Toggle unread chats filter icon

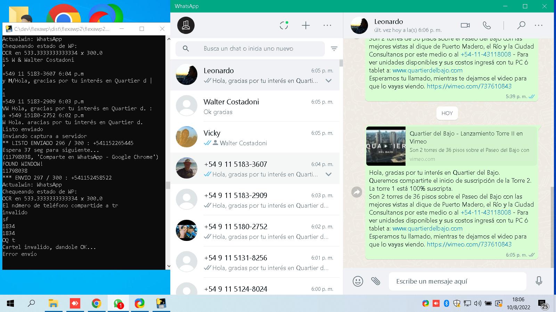[334, 49]
